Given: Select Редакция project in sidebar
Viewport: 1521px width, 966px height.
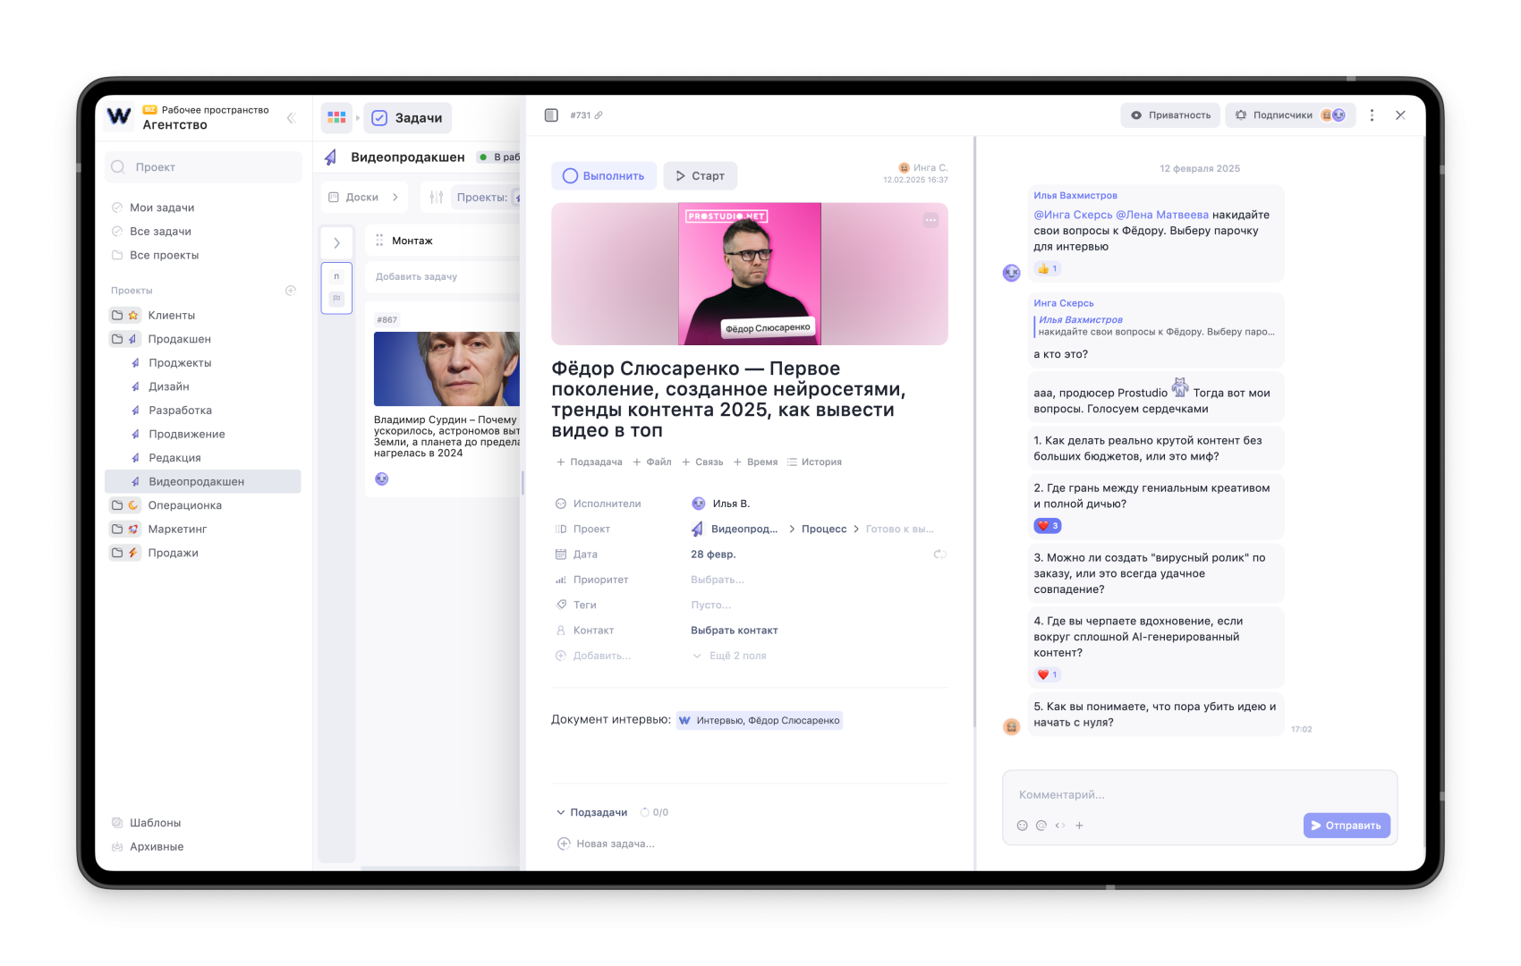Looking at the screenshot, I should (174, 458).
